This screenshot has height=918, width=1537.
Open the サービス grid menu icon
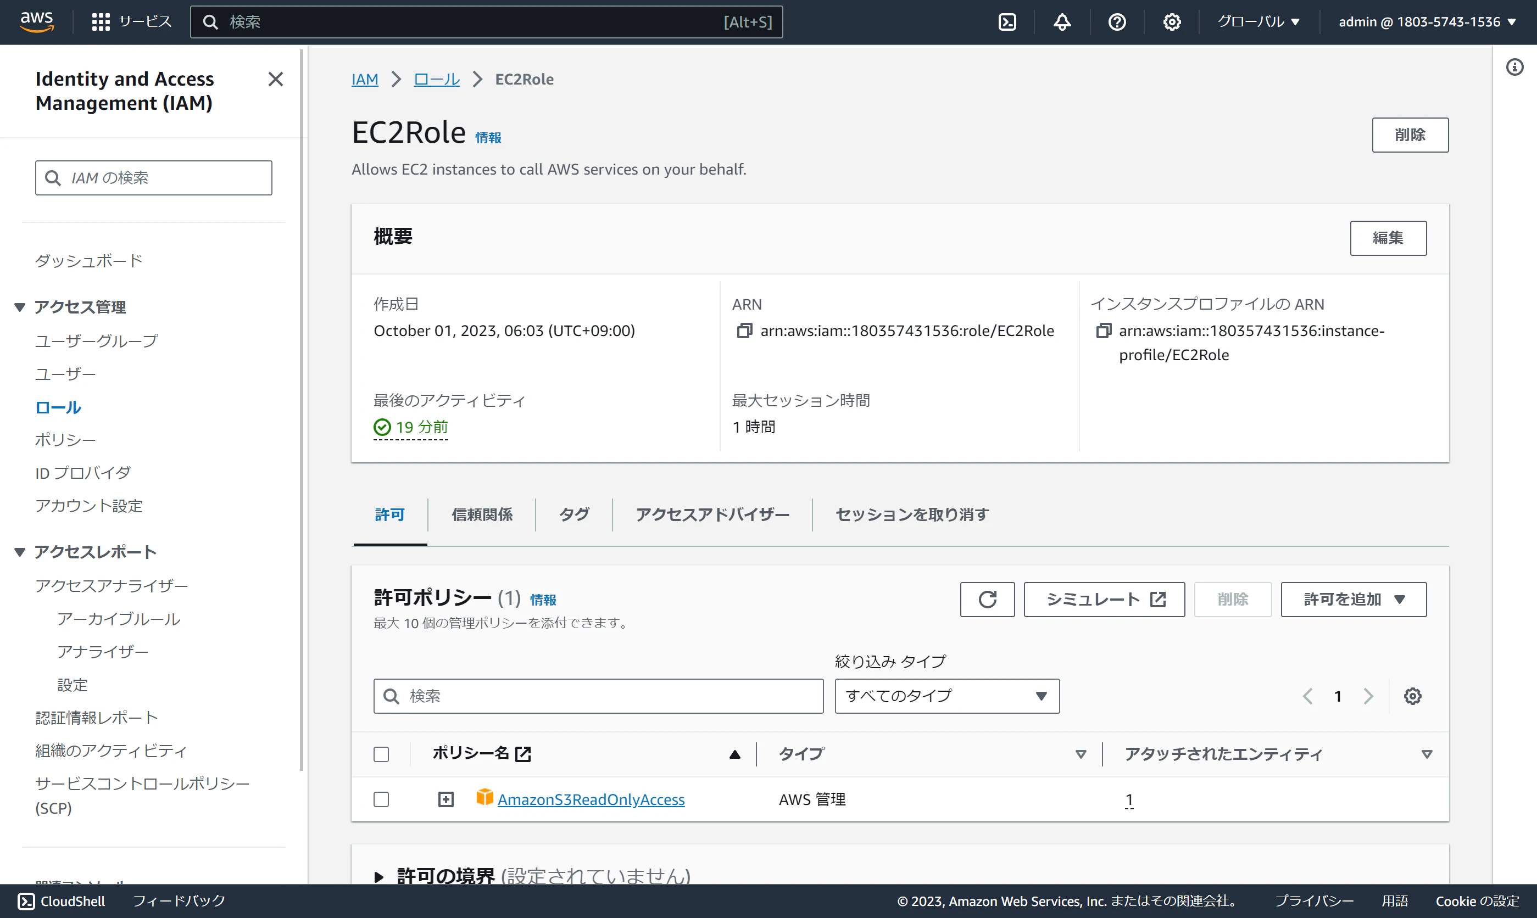click(101, 20)
